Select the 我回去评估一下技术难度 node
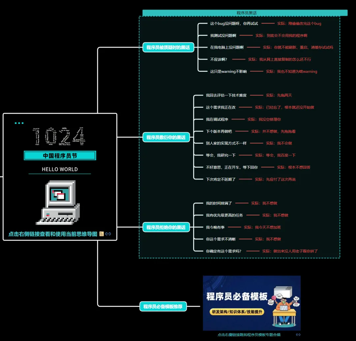Screen dimensions: 356x341 226,95
